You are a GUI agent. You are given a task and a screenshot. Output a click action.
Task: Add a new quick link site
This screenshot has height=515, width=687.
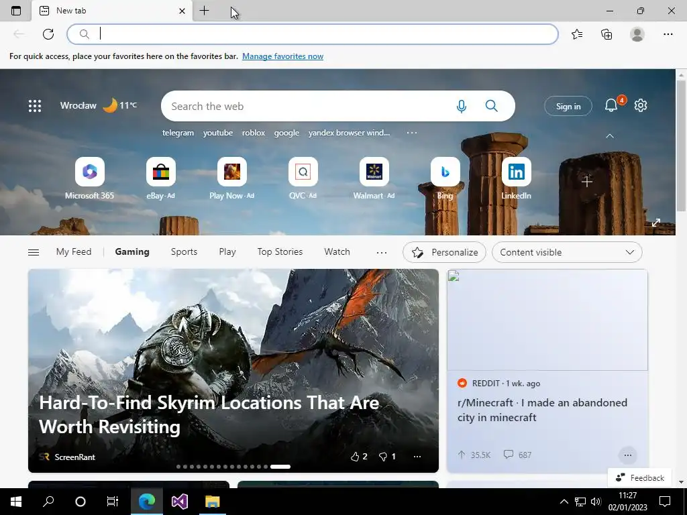[x=587, y=181]
